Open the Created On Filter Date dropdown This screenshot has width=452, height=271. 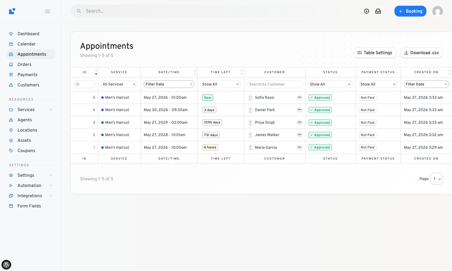(426, 84)
